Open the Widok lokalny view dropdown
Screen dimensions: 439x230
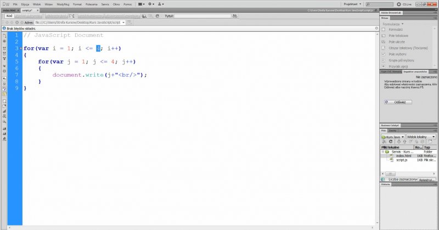tap(421, 136)
